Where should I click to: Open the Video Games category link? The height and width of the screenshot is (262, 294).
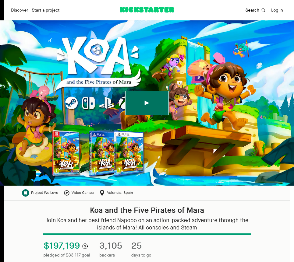[x=83, y=193]
